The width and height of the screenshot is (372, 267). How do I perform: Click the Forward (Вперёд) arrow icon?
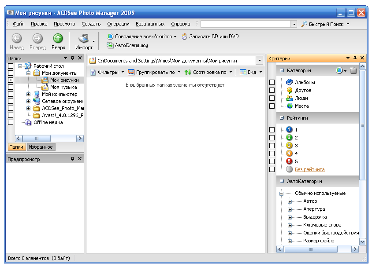[x=37, y=38]
